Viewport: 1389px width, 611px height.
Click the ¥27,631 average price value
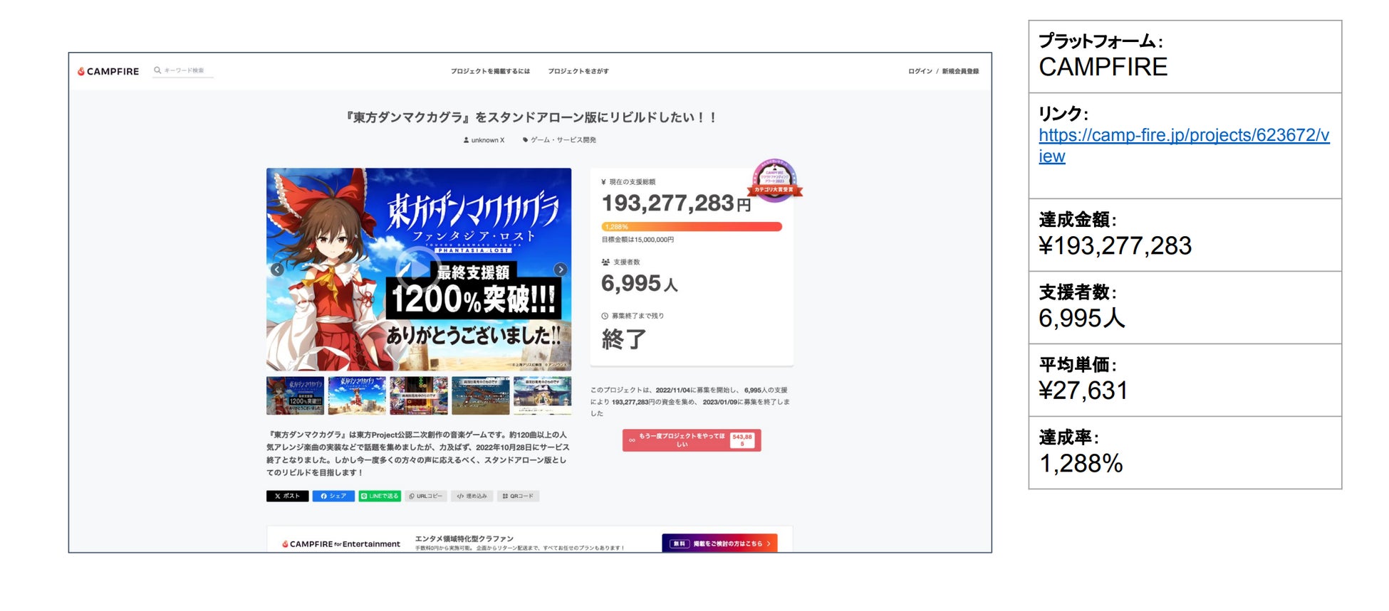(1083, 390)
